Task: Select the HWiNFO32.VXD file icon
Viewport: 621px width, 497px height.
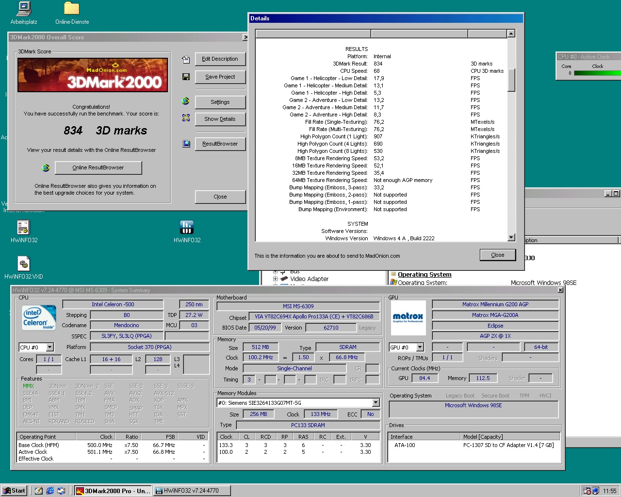Action: pyautogui.click(x=24, y=264)
